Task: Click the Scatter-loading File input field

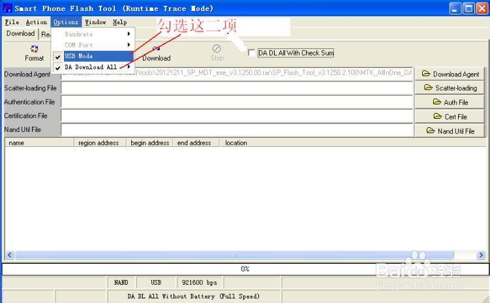Action: 237,88
